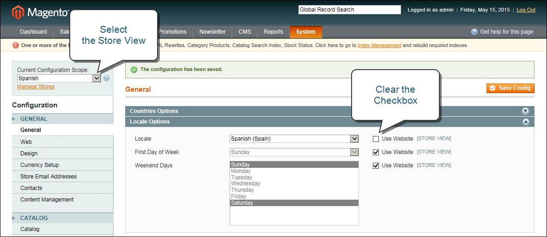Click the Global Record Search field
This screenshot has width=547, height=237.
coord(350,10)
